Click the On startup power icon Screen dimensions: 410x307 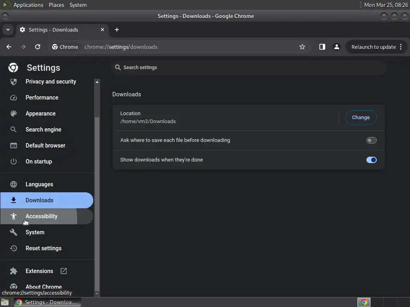(14, 161)
